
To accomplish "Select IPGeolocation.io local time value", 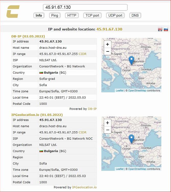I will click(x=62, y=176).
